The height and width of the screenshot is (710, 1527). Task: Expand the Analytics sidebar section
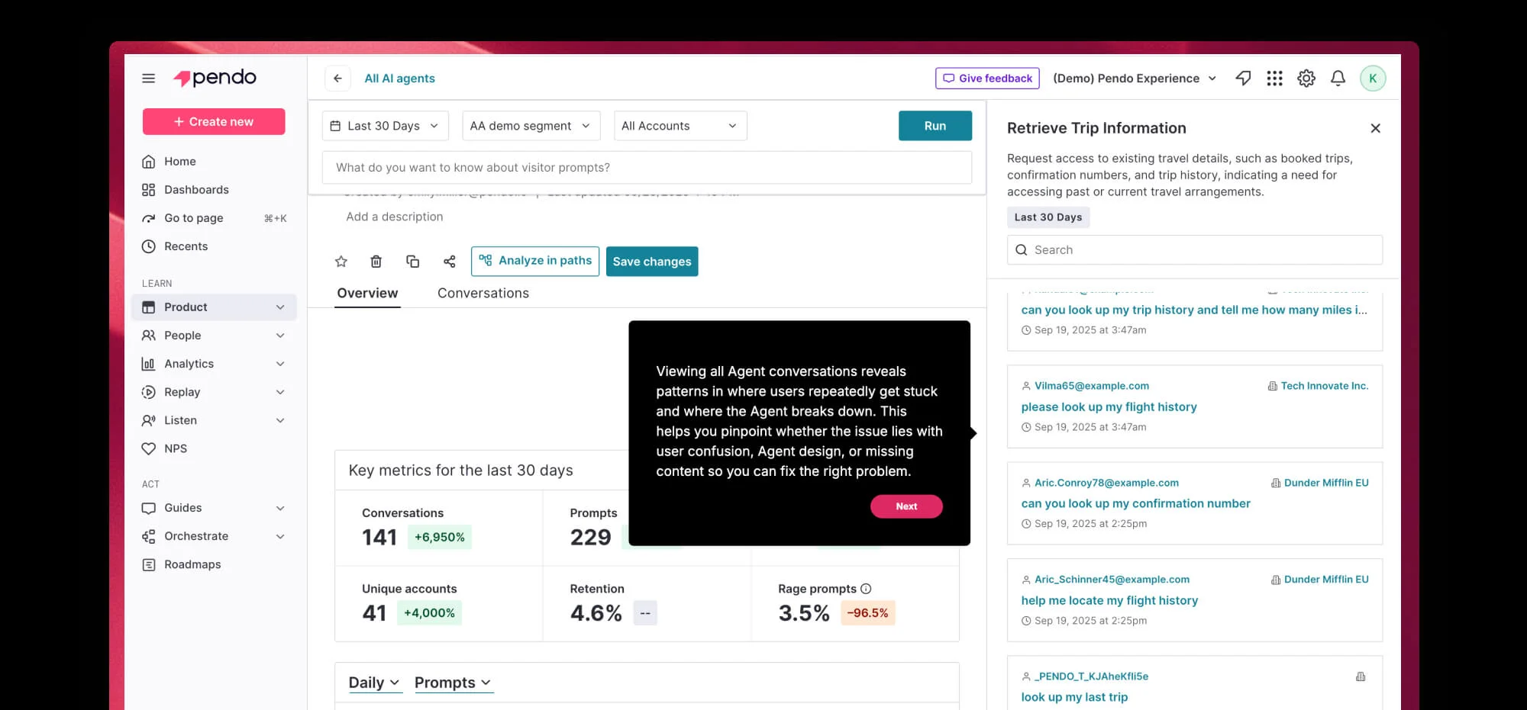[214, 364]
